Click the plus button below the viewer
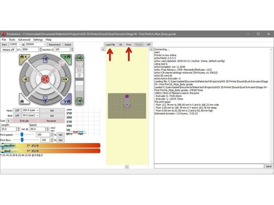274x205 pixels. (127, 167)
